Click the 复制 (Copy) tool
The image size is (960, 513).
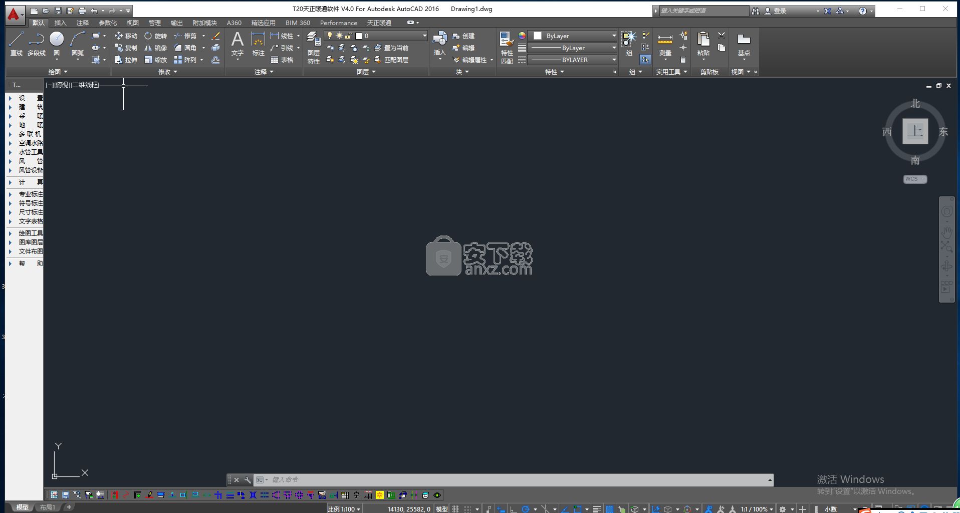[126, 48]
